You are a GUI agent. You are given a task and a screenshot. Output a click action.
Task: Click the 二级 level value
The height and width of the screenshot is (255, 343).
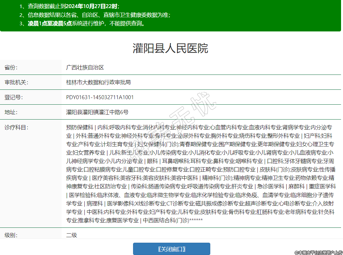pos(72,235)
